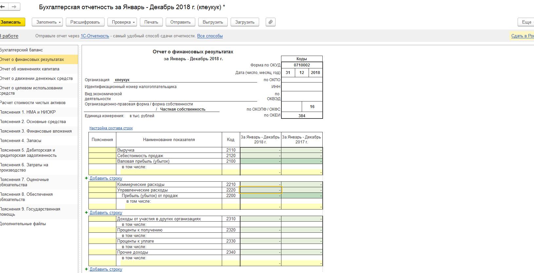Open Пояснения 4. Запасы
The width and height of the screenshot is (534, 273).
(39, 141)
